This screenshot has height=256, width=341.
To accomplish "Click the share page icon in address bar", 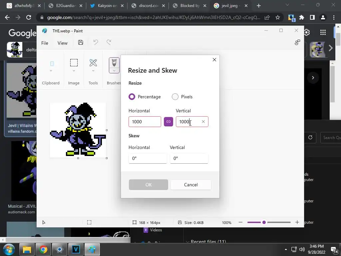I will pyautogui.click(x=267, y=17).
